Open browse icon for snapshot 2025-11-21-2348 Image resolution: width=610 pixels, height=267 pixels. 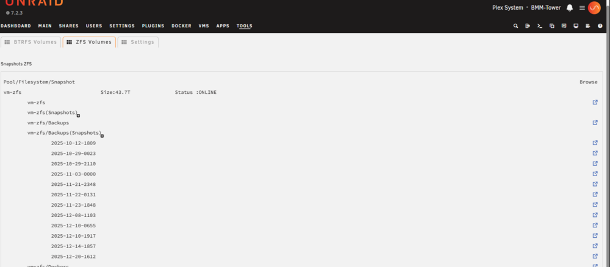click(595, 184)
